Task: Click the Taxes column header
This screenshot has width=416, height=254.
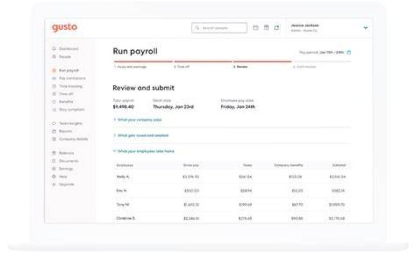Action: pyautogui.click(x=247, y=165)
